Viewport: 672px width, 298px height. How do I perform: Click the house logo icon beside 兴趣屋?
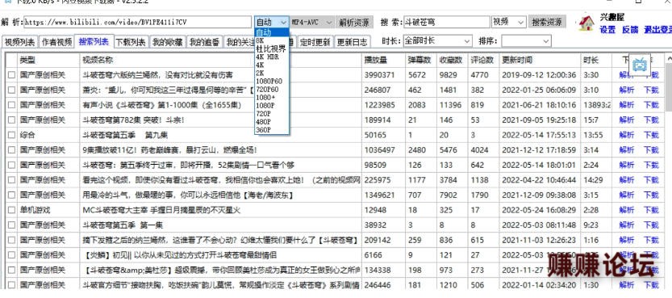(x=586, y=23)
